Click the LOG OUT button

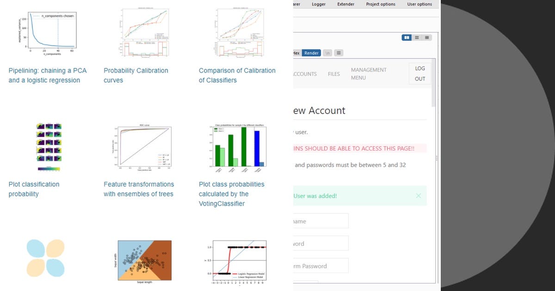pos(419,74)
